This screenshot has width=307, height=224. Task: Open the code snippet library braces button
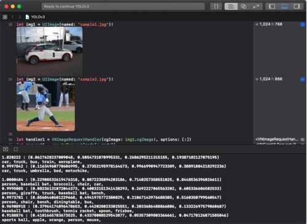coord(216,7)
